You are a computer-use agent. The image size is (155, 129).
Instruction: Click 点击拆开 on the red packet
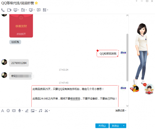[x=21, y=34]
